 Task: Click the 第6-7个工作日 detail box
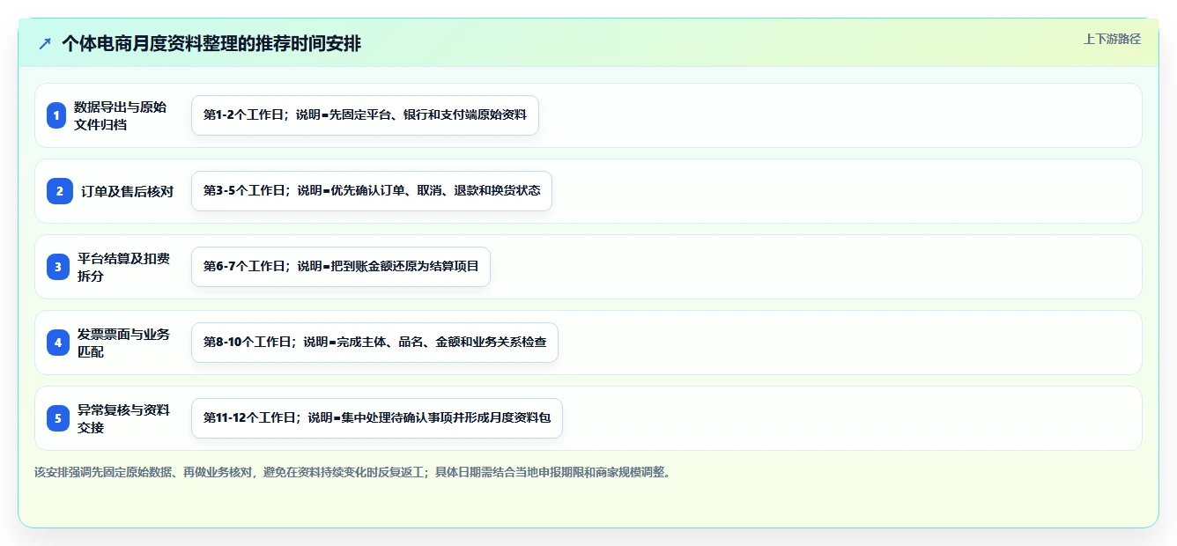(341, 267)
